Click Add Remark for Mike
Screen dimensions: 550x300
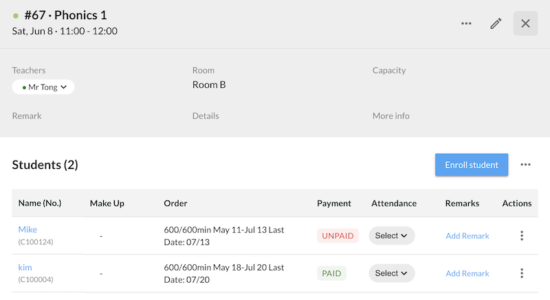[x=467, y=235]
